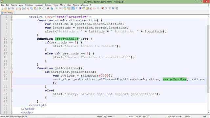
Task: Collapse the else block fold on line 23
Action: pyautogui.click(x=11, y=90)
